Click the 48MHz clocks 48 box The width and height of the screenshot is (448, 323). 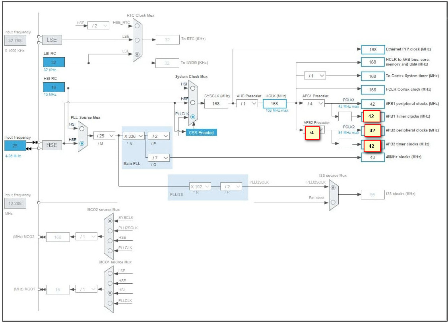pyautogui.click(x=373, y=157)
